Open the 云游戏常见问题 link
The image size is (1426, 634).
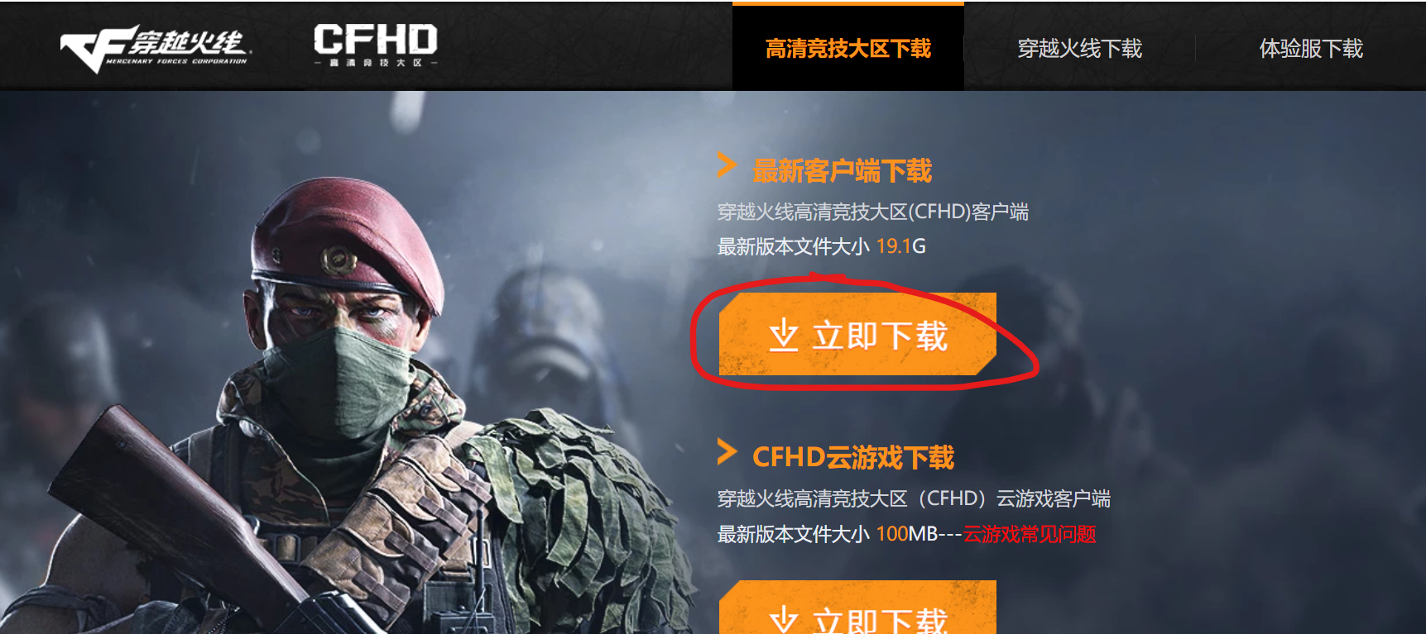tap(1029, 534)
